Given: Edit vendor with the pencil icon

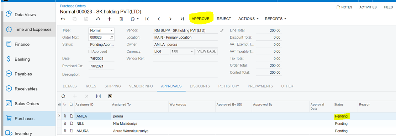Looking at the screenshot, I should pos(222,30).
